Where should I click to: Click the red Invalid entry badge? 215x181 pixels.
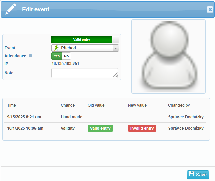[x=142, y=128]
